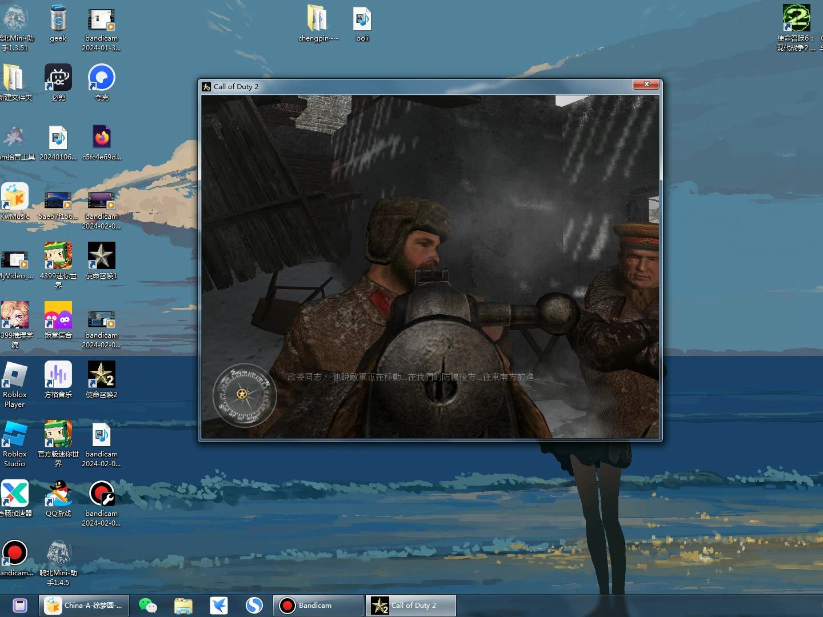Launch Roblox Studio shortcut
The height and width of the screenshot is (617, 823).
pyautogui.click(x=15, y=444)
